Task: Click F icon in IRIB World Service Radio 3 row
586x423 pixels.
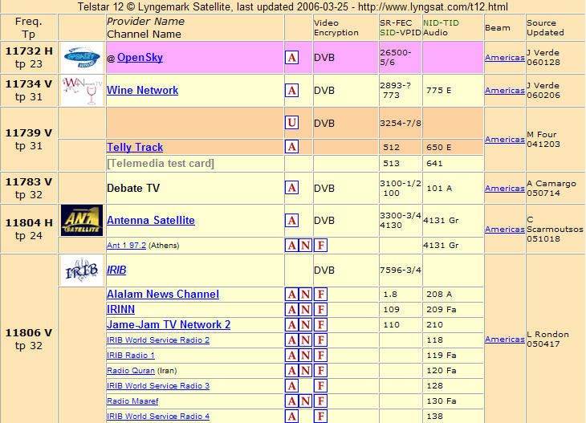Action: pyautogui.click(x=320, y=386)
